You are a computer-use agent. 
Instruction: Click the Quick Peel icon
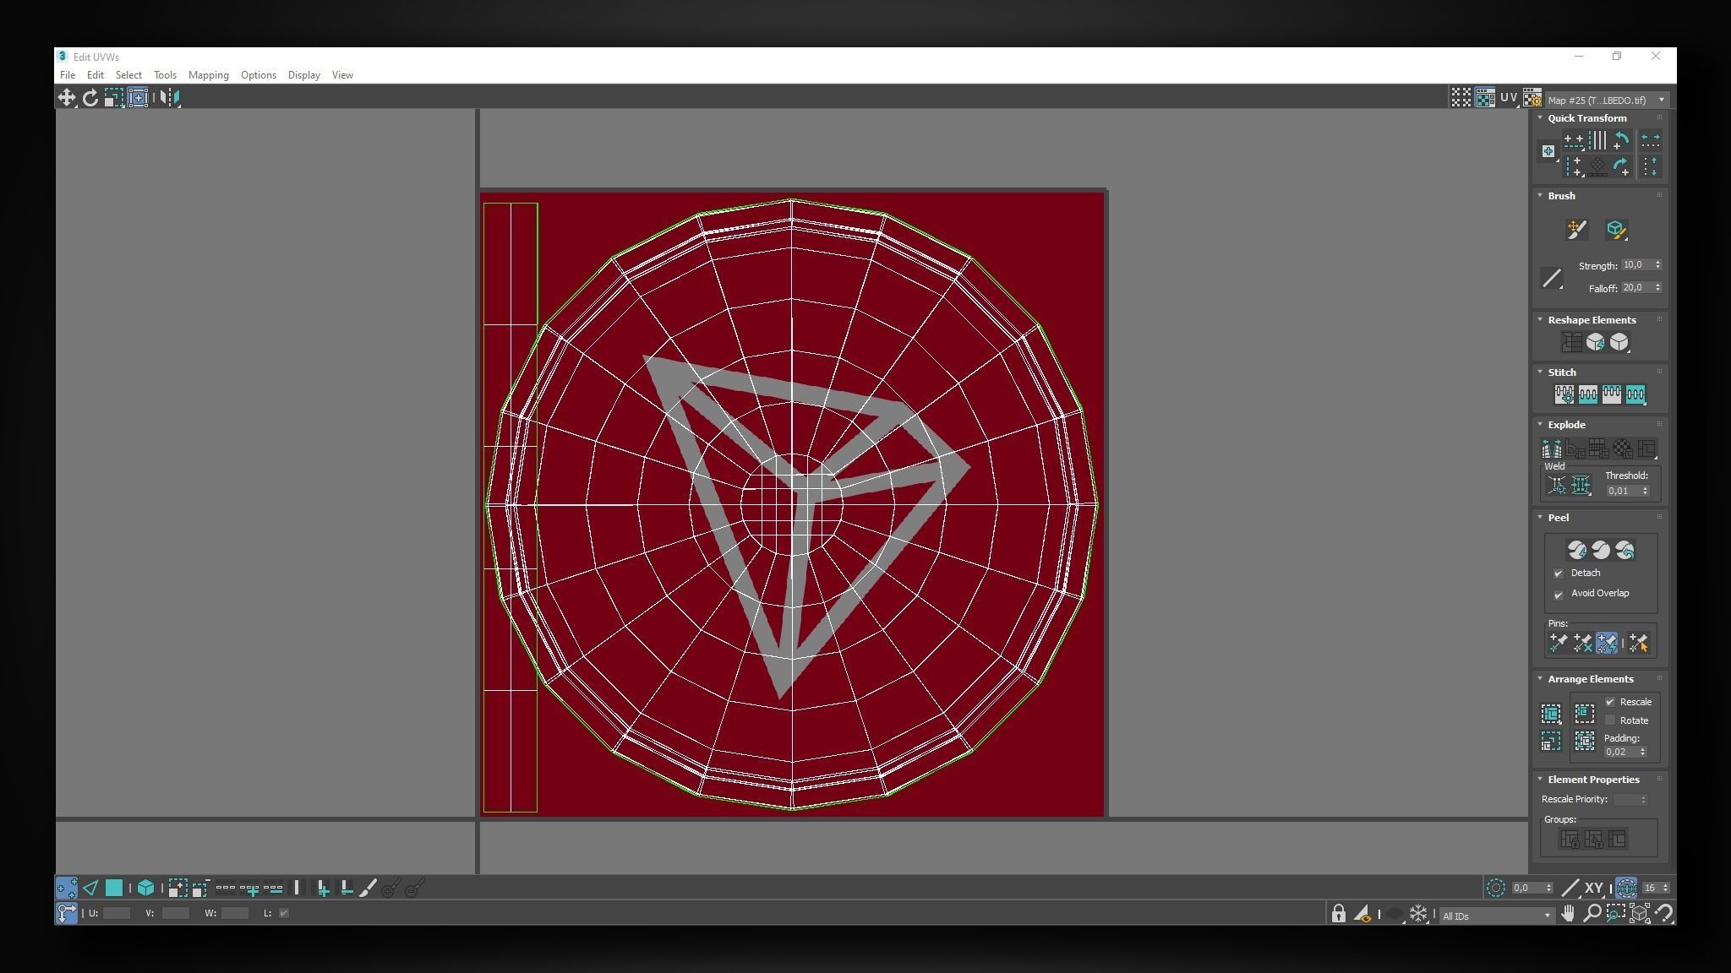click(x=1577, y=551)
